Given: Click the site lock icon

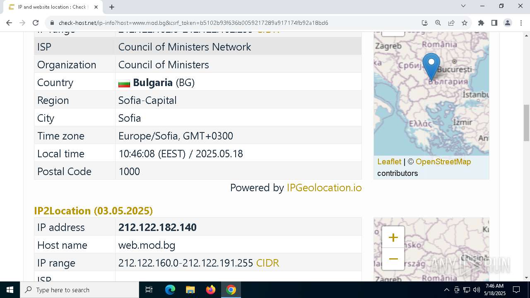Looking at the screenshot, I should click(x=52, y=23).
